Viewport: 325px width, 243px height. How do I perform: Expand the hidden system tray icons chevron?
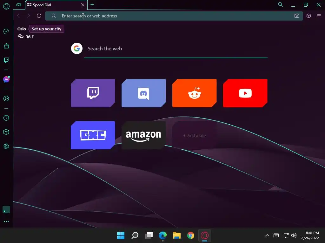[x=267, y=235]
